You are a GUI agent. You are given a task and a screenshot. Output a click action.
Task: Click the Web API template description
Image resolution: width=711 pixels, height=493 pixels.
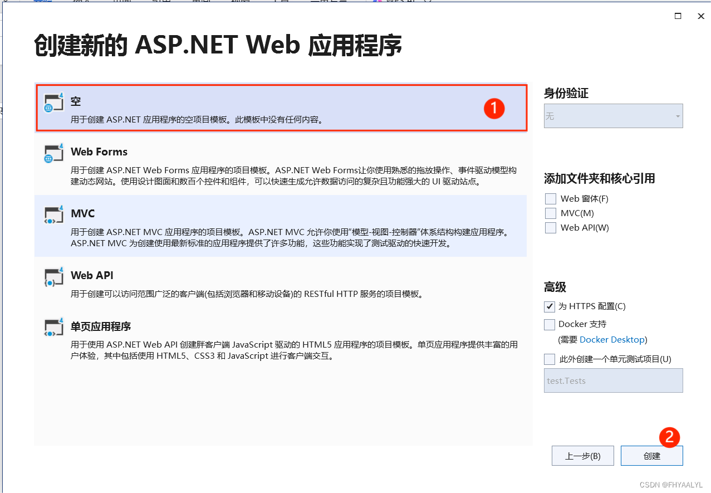click(247, 294)
